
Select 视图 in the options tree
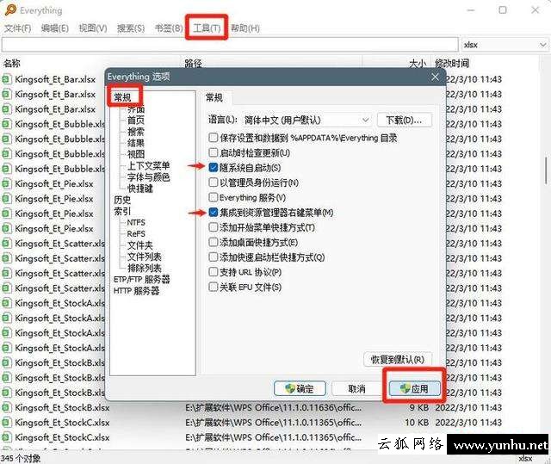[x=136, y=154]
